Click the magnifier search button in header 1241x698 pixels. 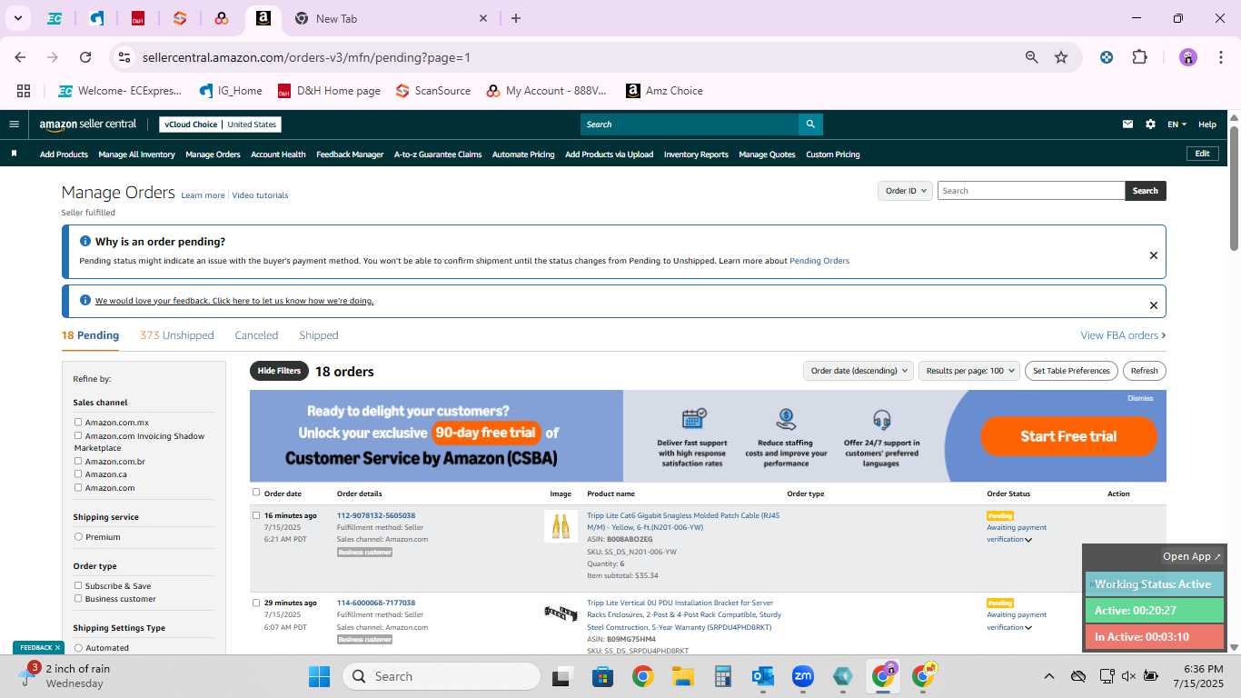click(x=810, y=125)
